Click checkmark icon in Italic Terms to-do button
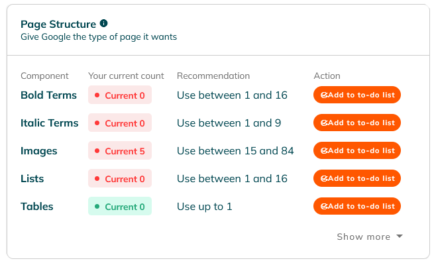The width and height of the screenshot is (434, 263). point(324,123)
